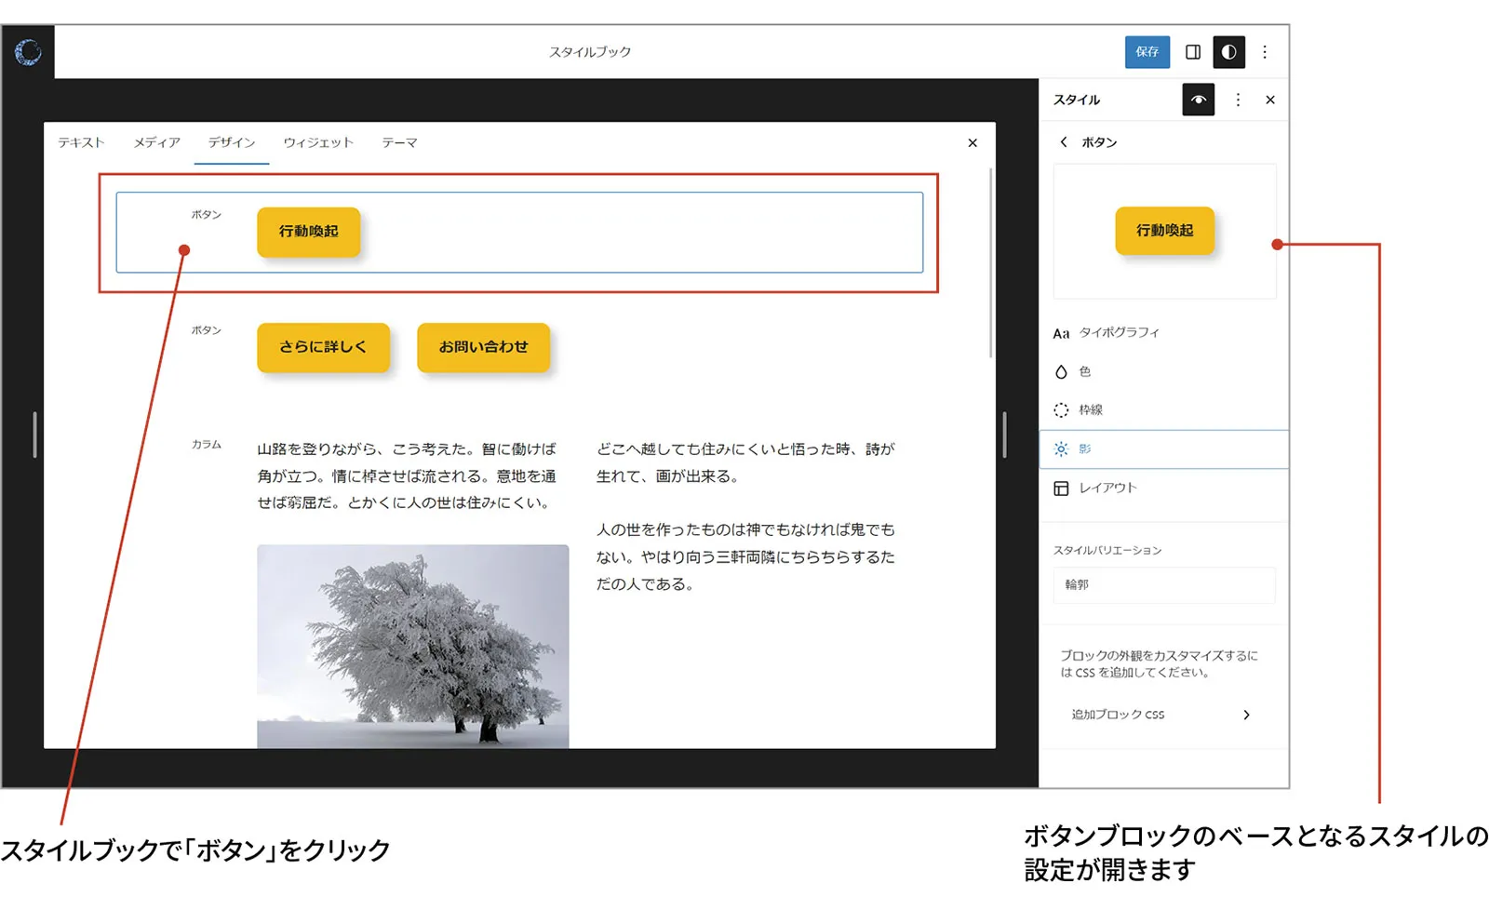The height and width of the screenshot is (910, 1489).
Task: Close the Style Book preview with the × icon
Action: click(973, 142)
